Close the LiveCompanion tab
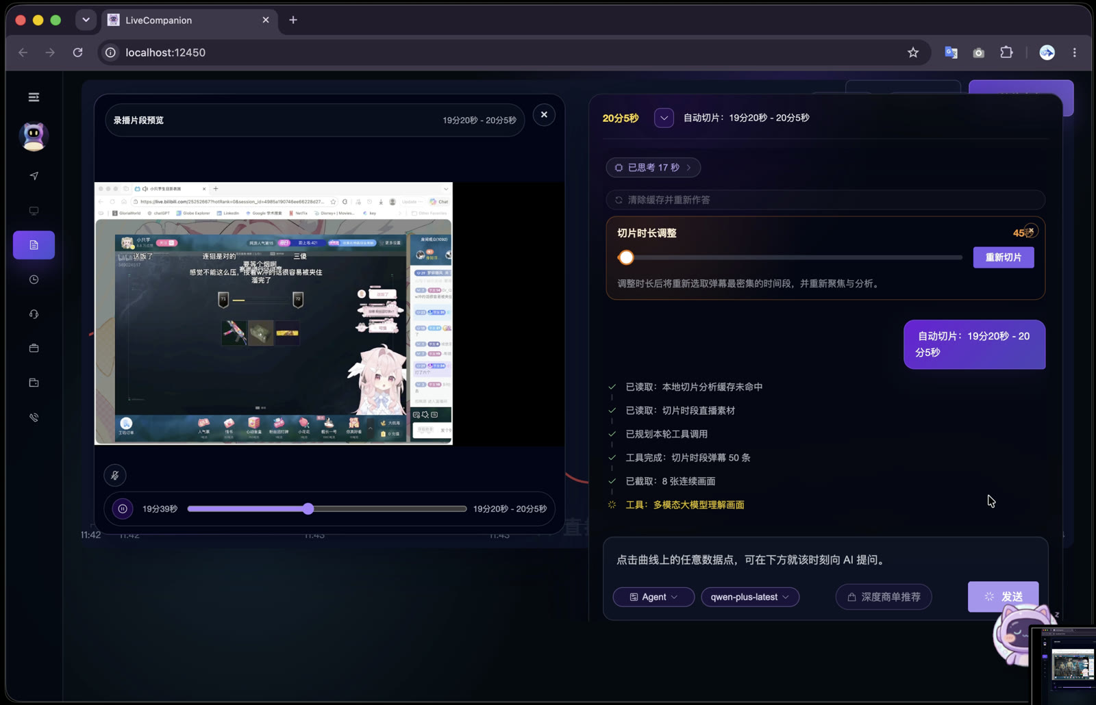1096x705 pixels. point(266,21)
